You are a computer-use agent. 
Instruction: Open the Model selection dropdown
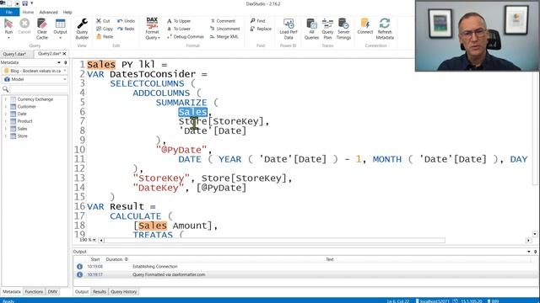pos(35,79)
